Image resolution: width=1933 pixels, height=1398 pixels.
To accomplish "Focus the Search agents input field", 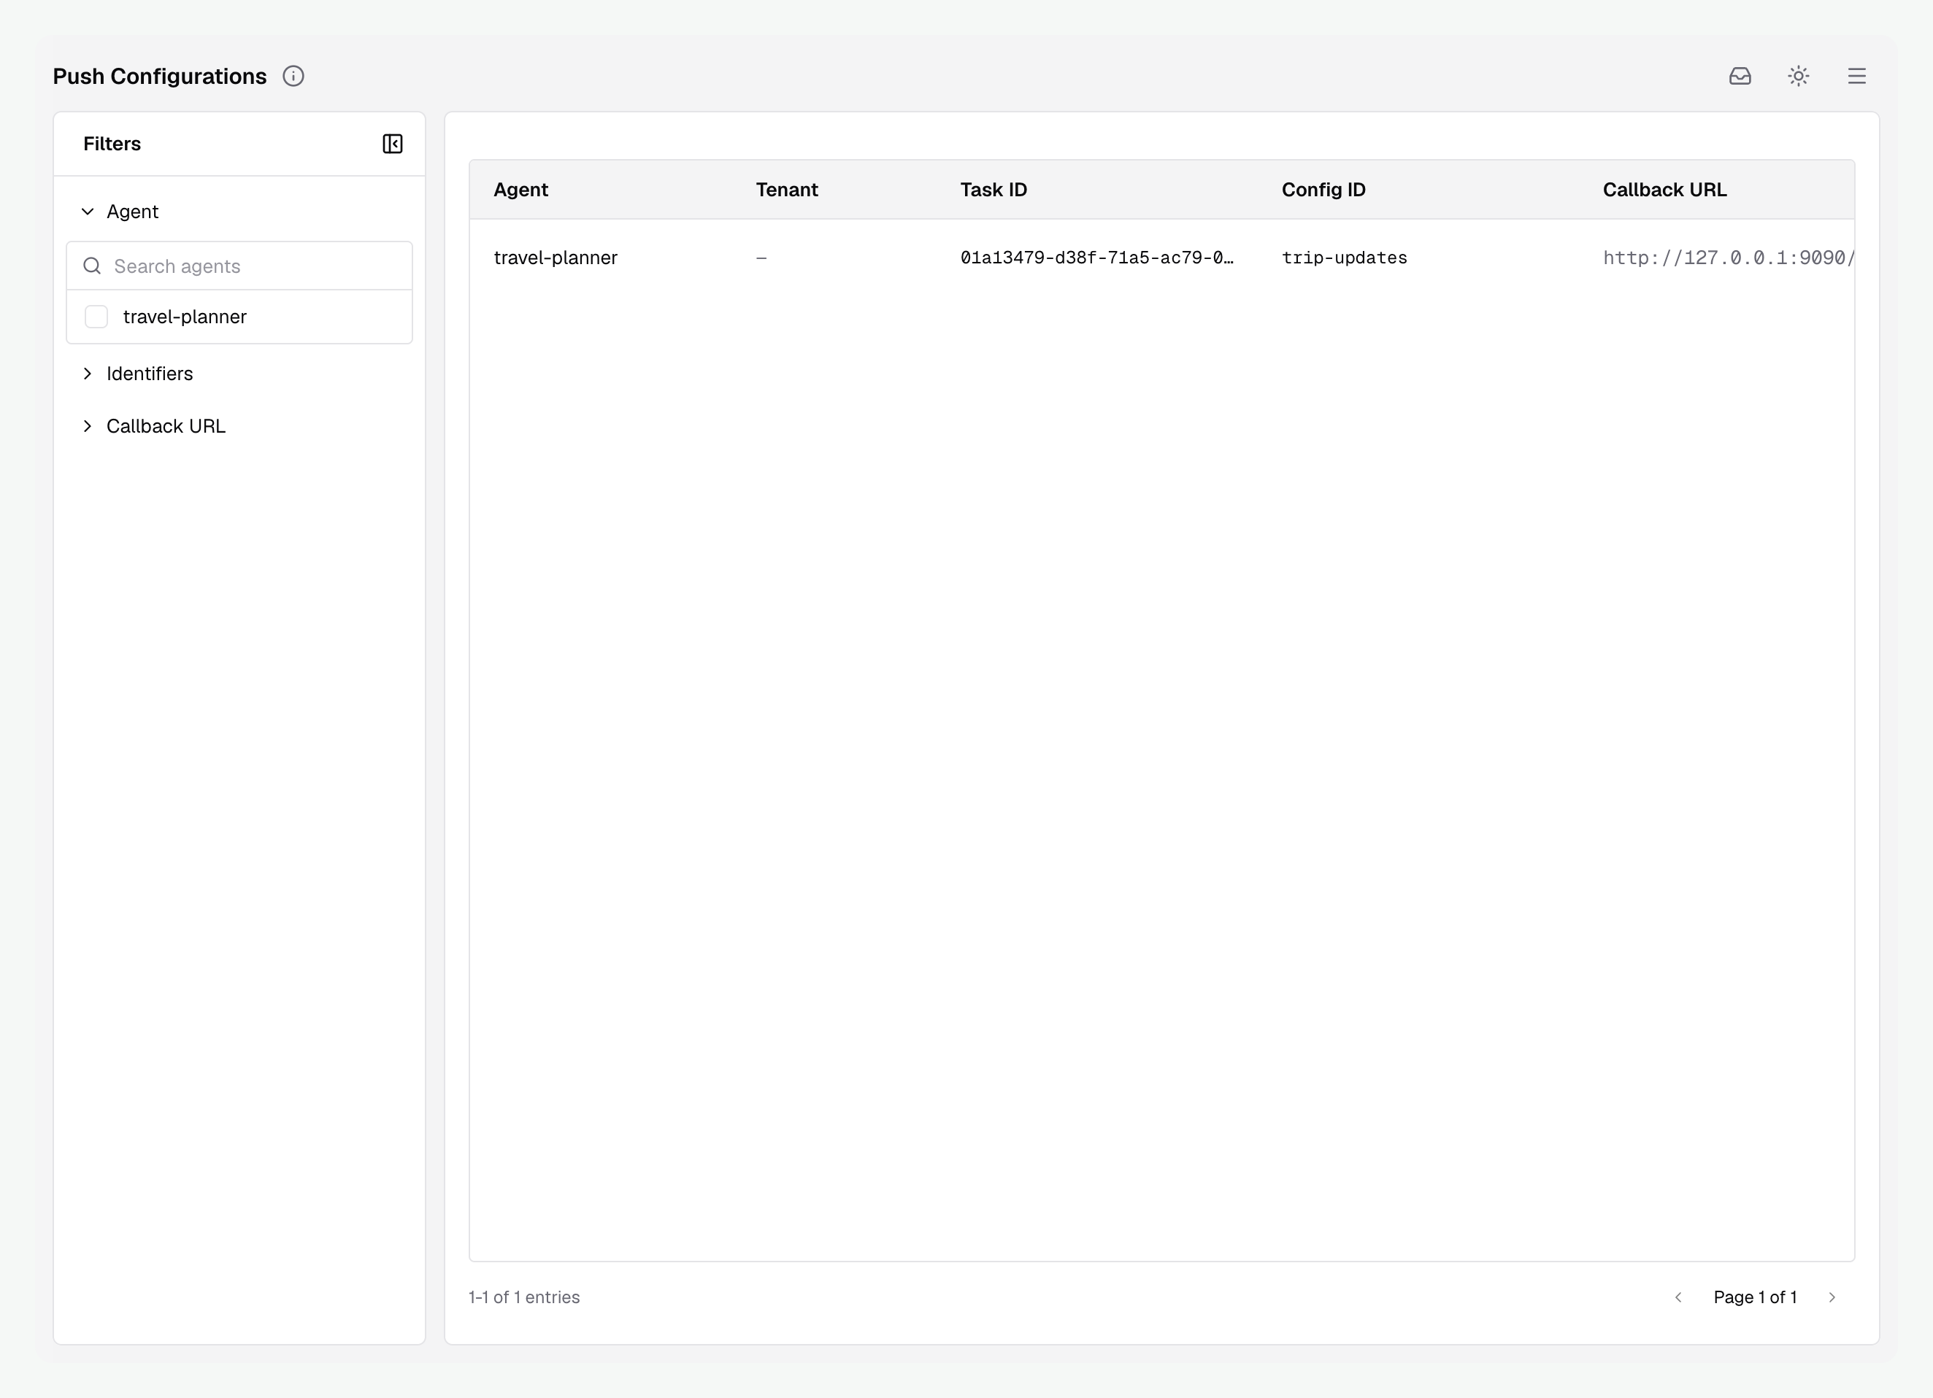I will pos(239,266).
